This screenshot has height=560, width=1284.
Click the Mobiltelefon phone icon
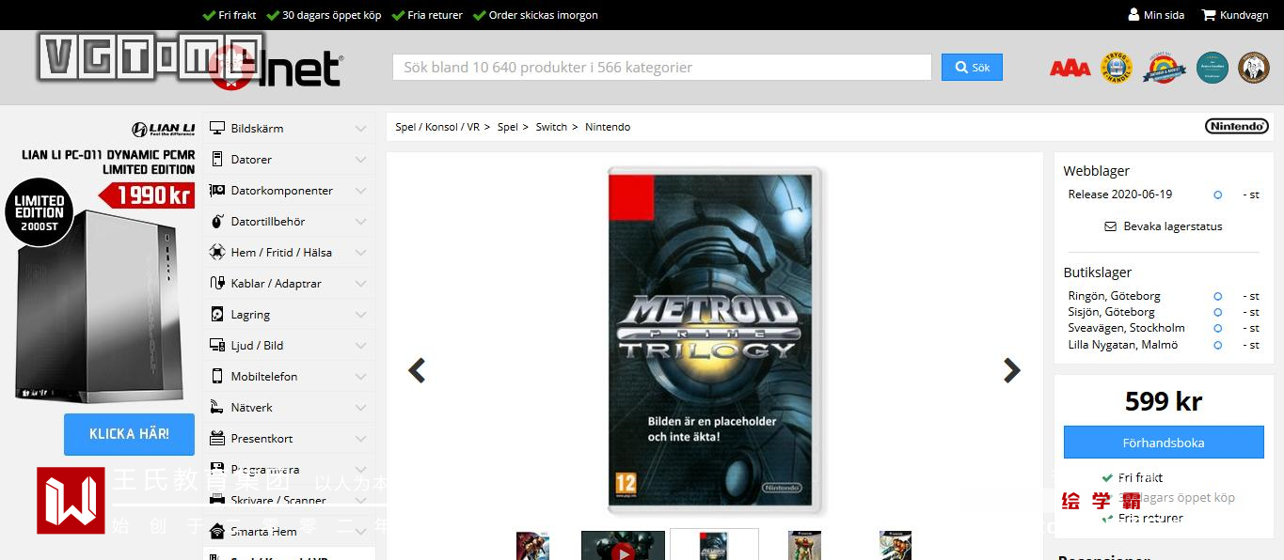217,376
